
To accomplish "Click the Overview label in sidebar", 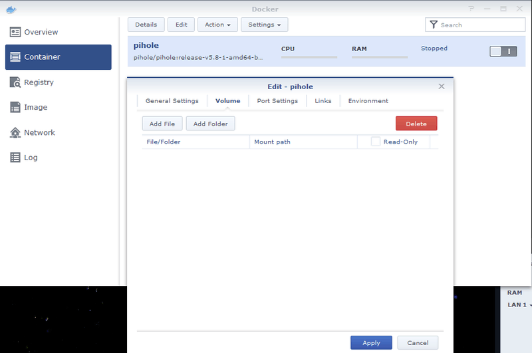I will click(41, 32).
